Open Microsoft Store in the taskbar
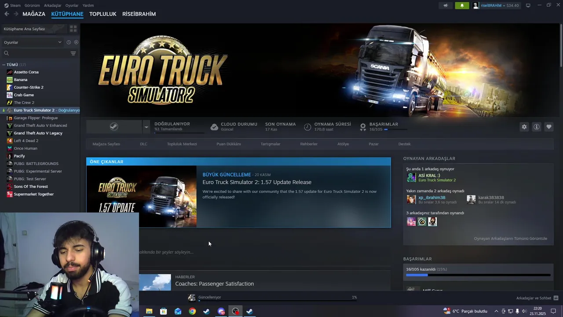 [x=164, y=311]
